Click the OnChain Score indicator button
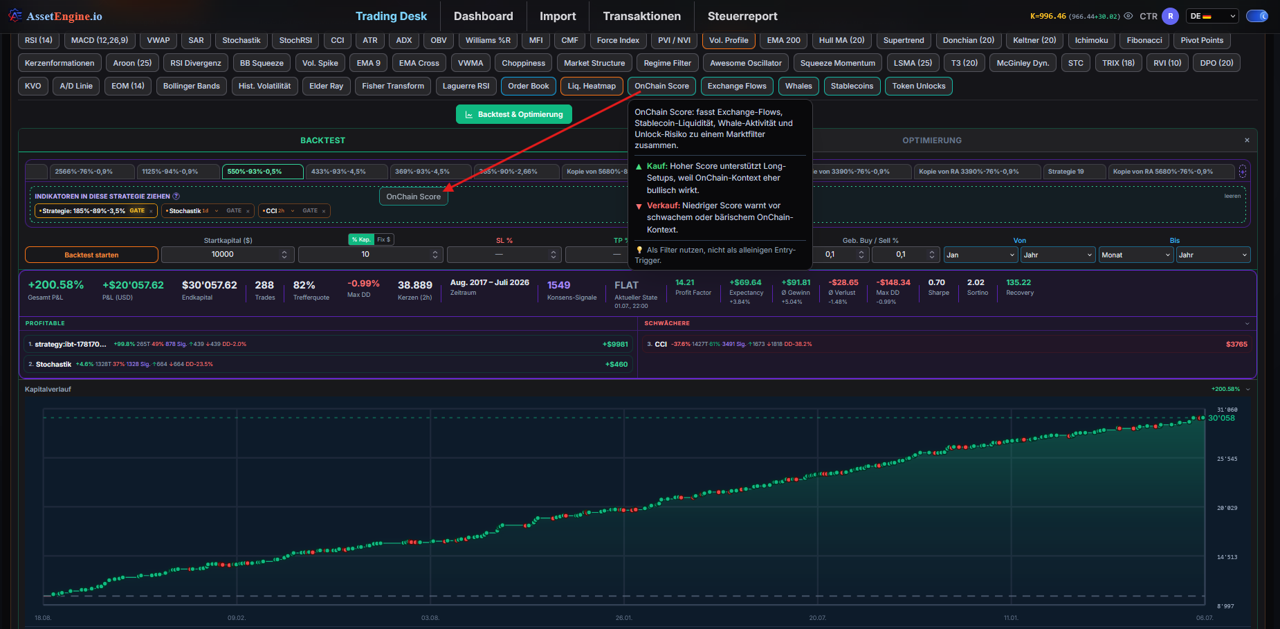Image resolution: width=1280 pixels, height=629 pixels. tap(661, 86)
